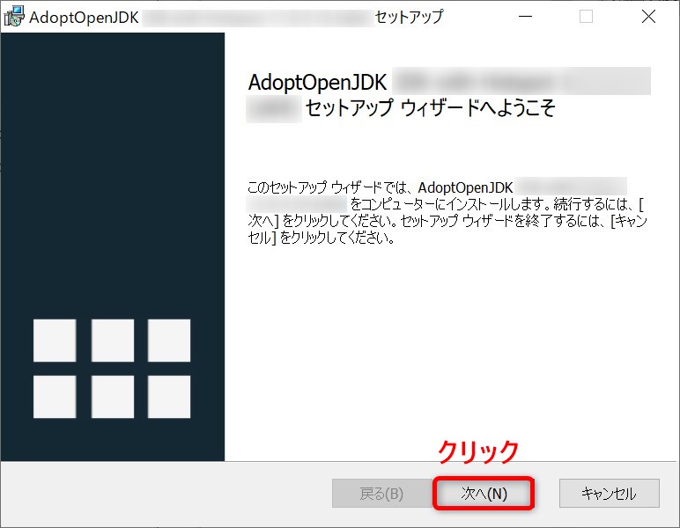This screenshot has width=680, height=528.
Task: Click the disabled 戻る(B) button
Action: tap(381, 494)
